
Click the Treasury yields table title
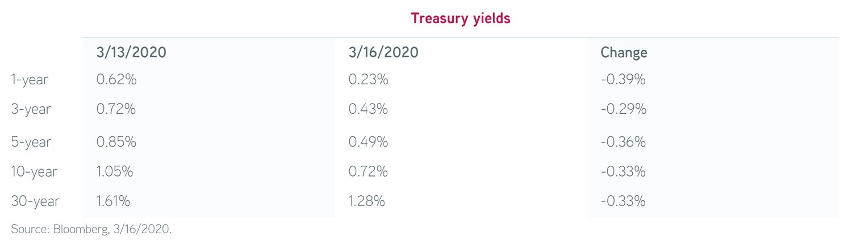pos(461,19)
